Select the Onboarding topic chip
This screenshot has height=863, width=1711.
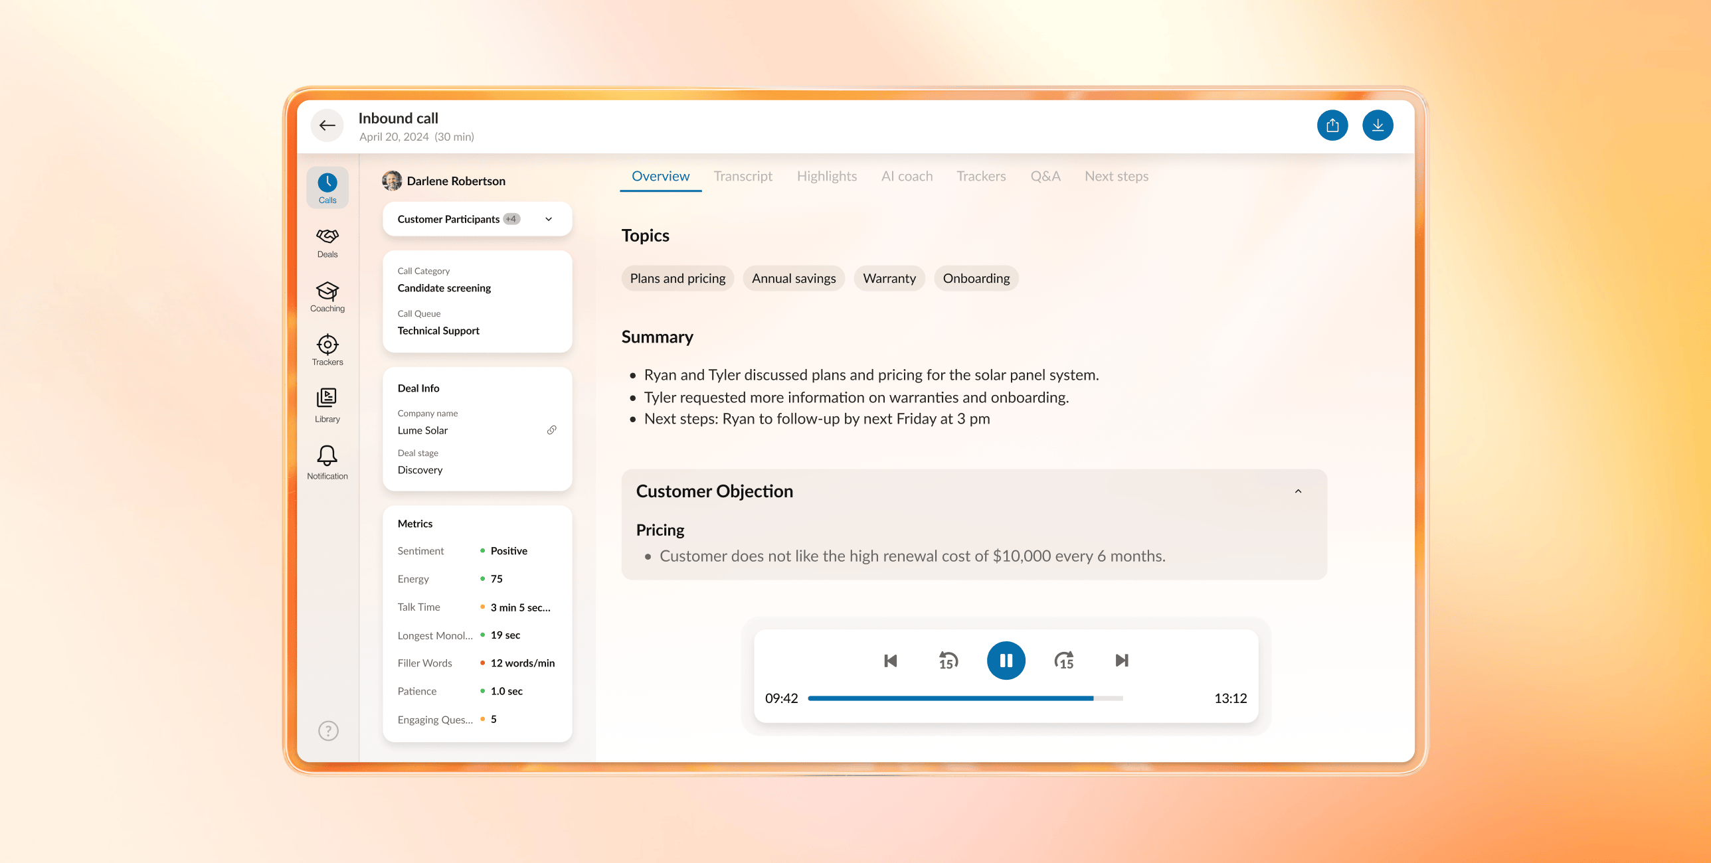[x=976, y=279]
